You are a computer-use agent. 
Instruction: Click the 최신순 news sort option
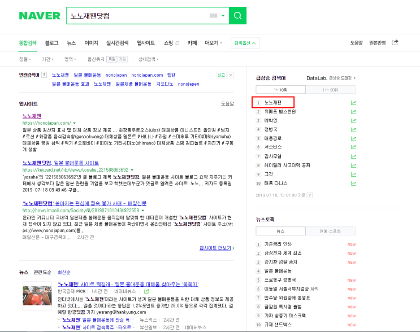tap(64, 272)
